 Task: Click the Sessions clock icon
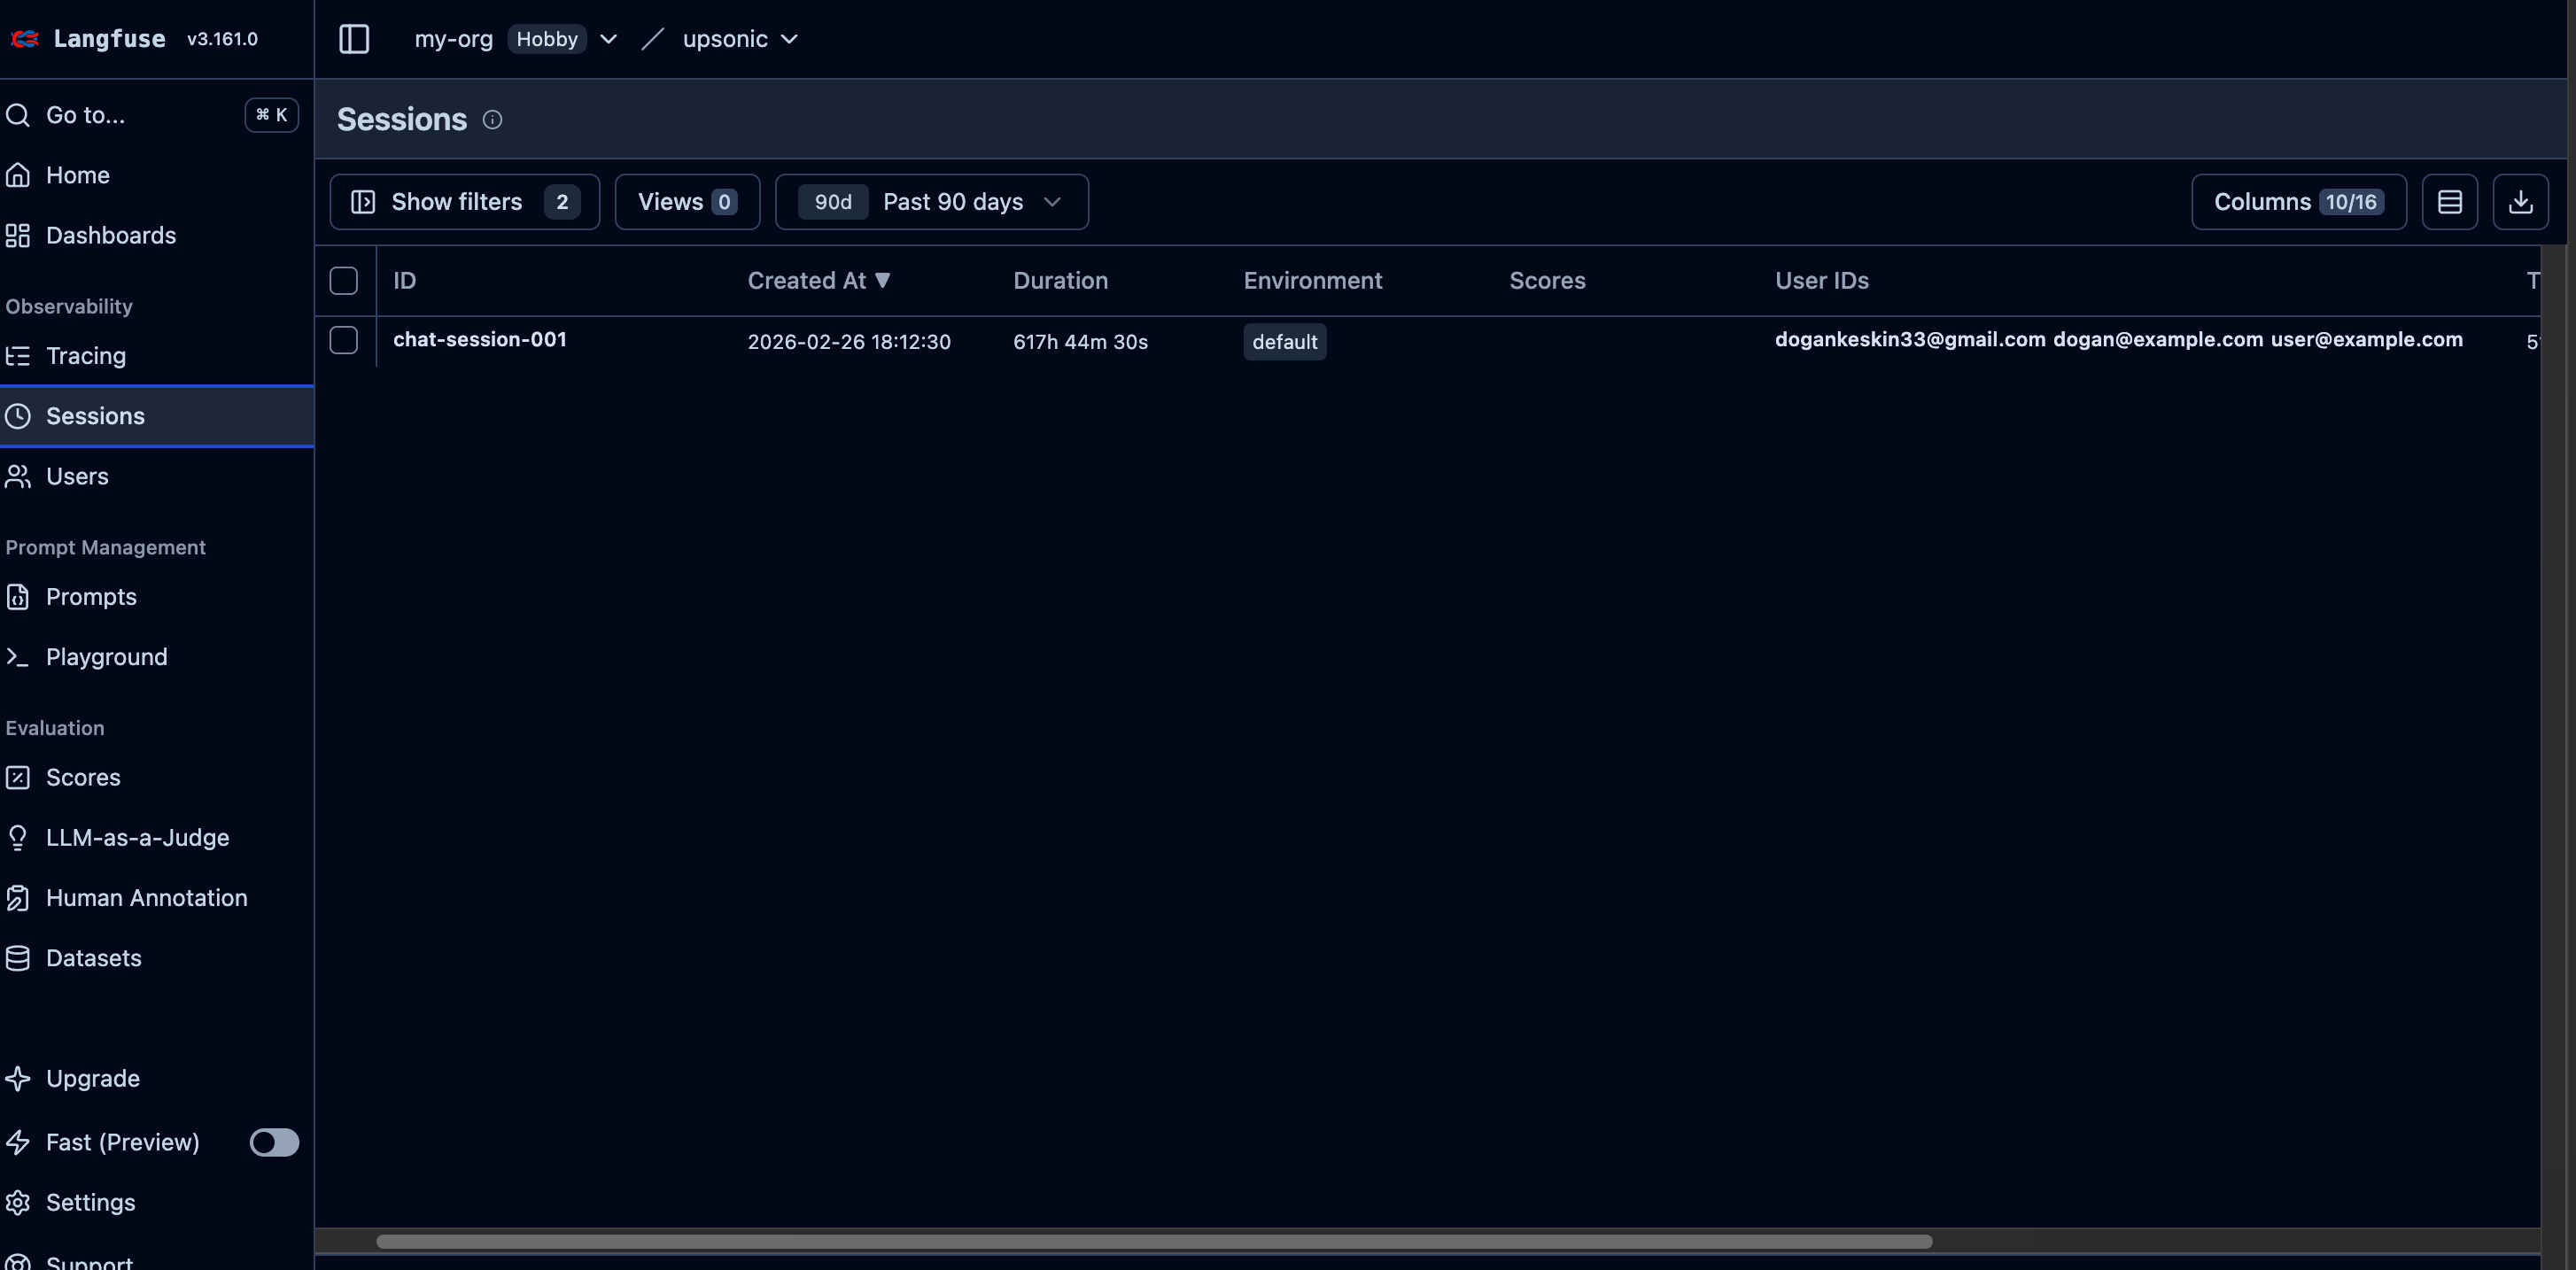pos(17,416)
